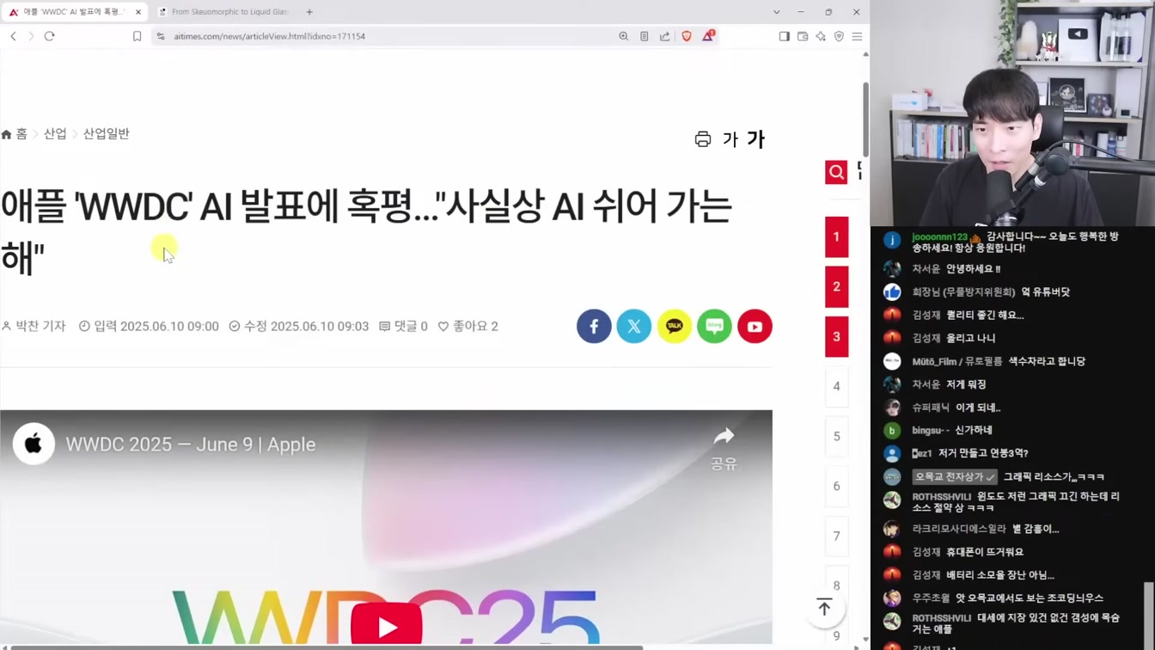
Task: Open the YouTube share icon
Action: (755, 327)
